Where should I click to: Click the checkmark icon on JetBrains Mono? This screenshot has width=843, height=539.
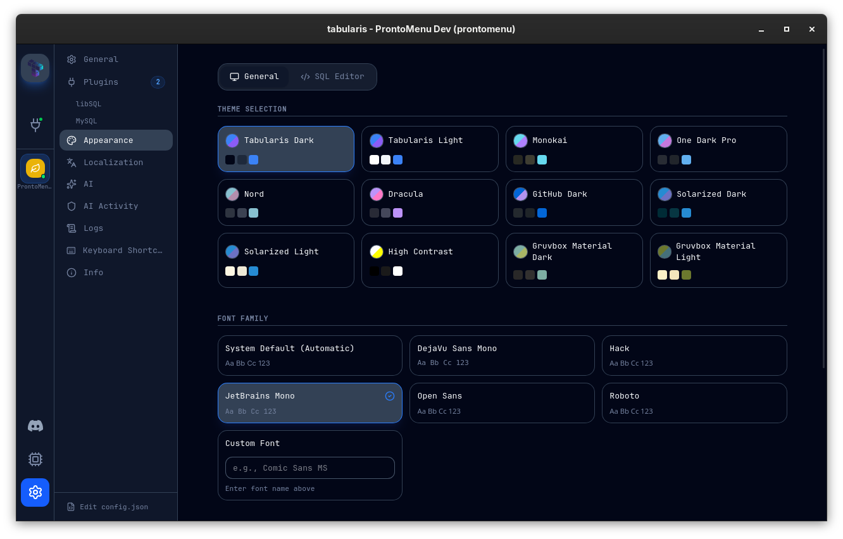(390, 396)
